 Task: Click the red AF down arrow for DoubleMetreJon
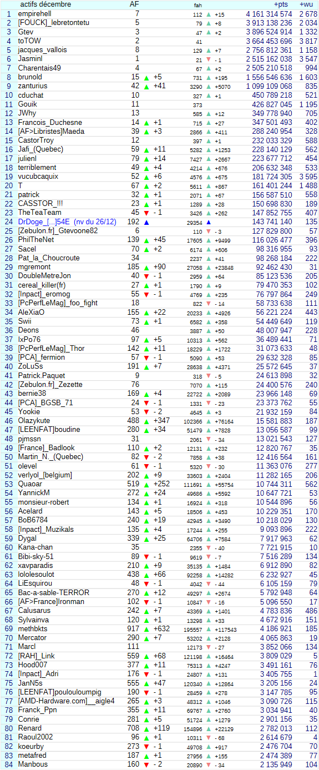click(x=146, y=276)
